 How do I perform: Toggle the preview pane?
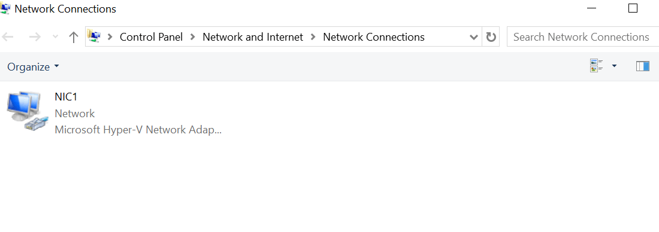[643, 66]
